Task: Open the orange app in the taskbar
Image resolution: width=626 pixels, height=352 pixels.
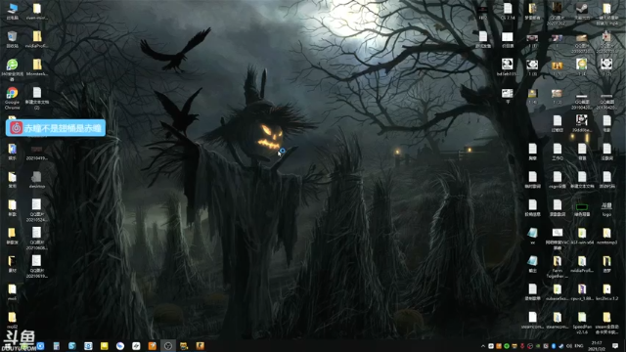Action: click(x=153, y=345)
